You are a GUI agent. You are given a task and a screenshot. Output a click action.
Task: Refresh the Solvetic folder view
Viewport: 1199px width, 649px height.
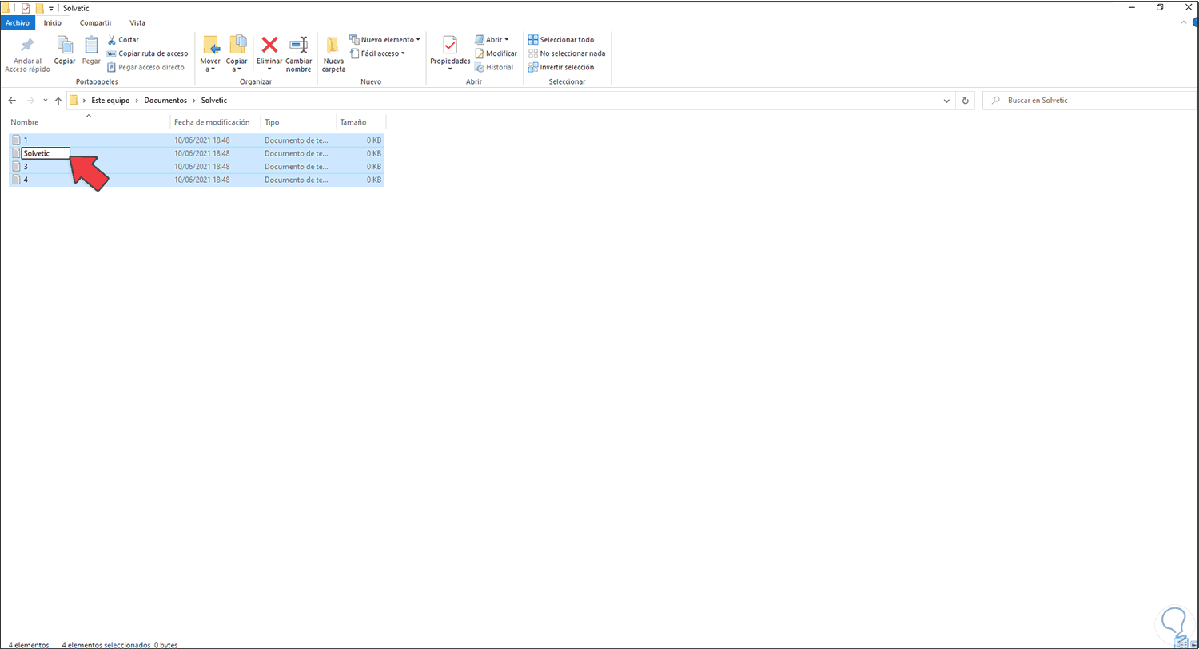pos(966,101)
